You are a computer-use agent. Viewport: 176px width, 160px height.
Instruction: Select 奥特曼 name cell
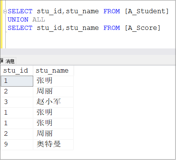(53, 144)
